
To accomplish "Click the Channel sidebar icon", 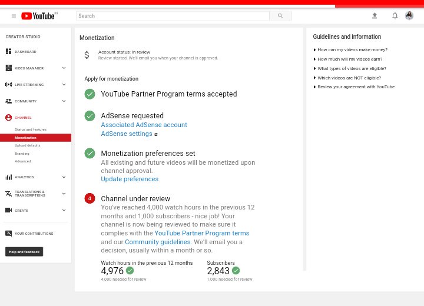I will 9,117.
